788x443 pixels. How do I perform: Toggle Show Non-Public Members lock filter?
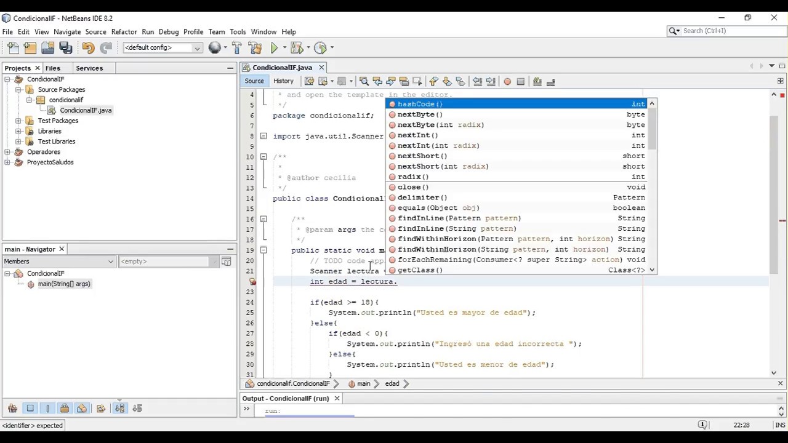pos(65,409)
